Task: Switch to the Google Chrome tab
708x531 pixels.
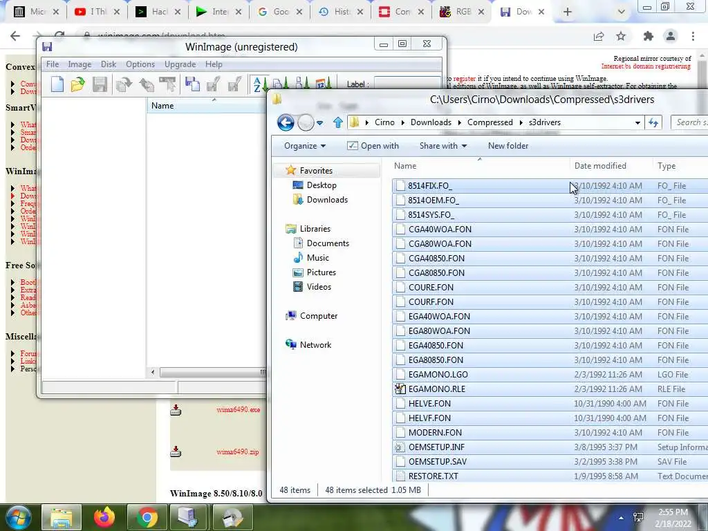Action: [x=279, y=12]
